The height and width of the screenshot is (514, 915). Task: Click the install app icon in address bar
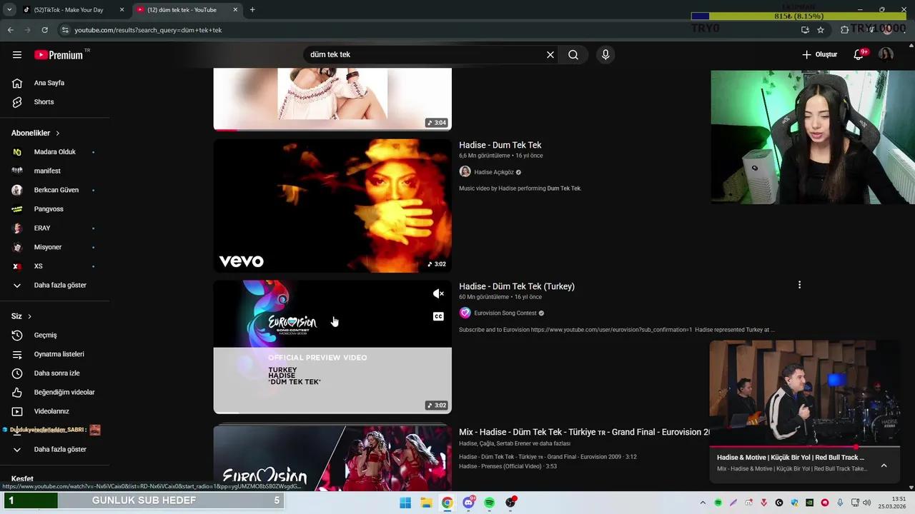point(805,30)
